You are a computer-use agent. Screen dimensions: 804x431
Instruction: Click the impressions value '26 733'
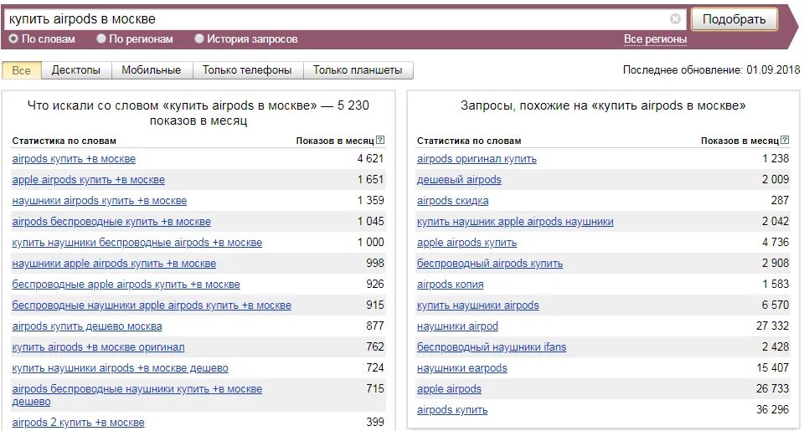773,388
